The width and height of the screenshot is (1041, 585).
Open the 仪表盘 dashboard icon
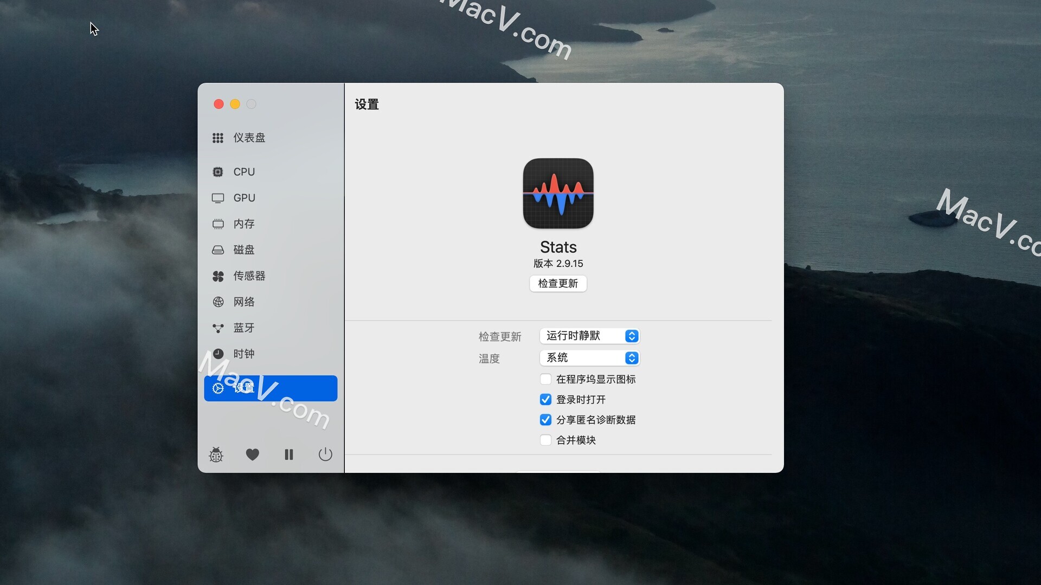(x=218, y=138)
